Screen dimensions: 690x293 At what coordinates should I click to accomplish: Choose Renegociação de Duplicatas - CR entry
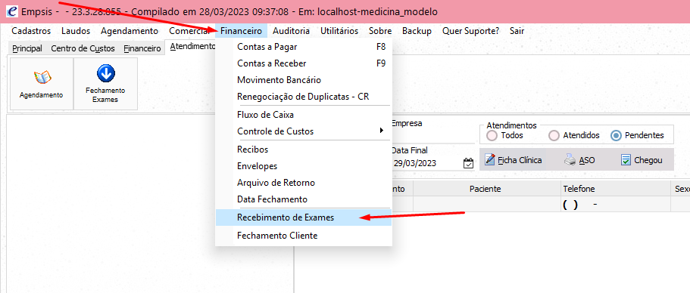[x=304, y=97]
